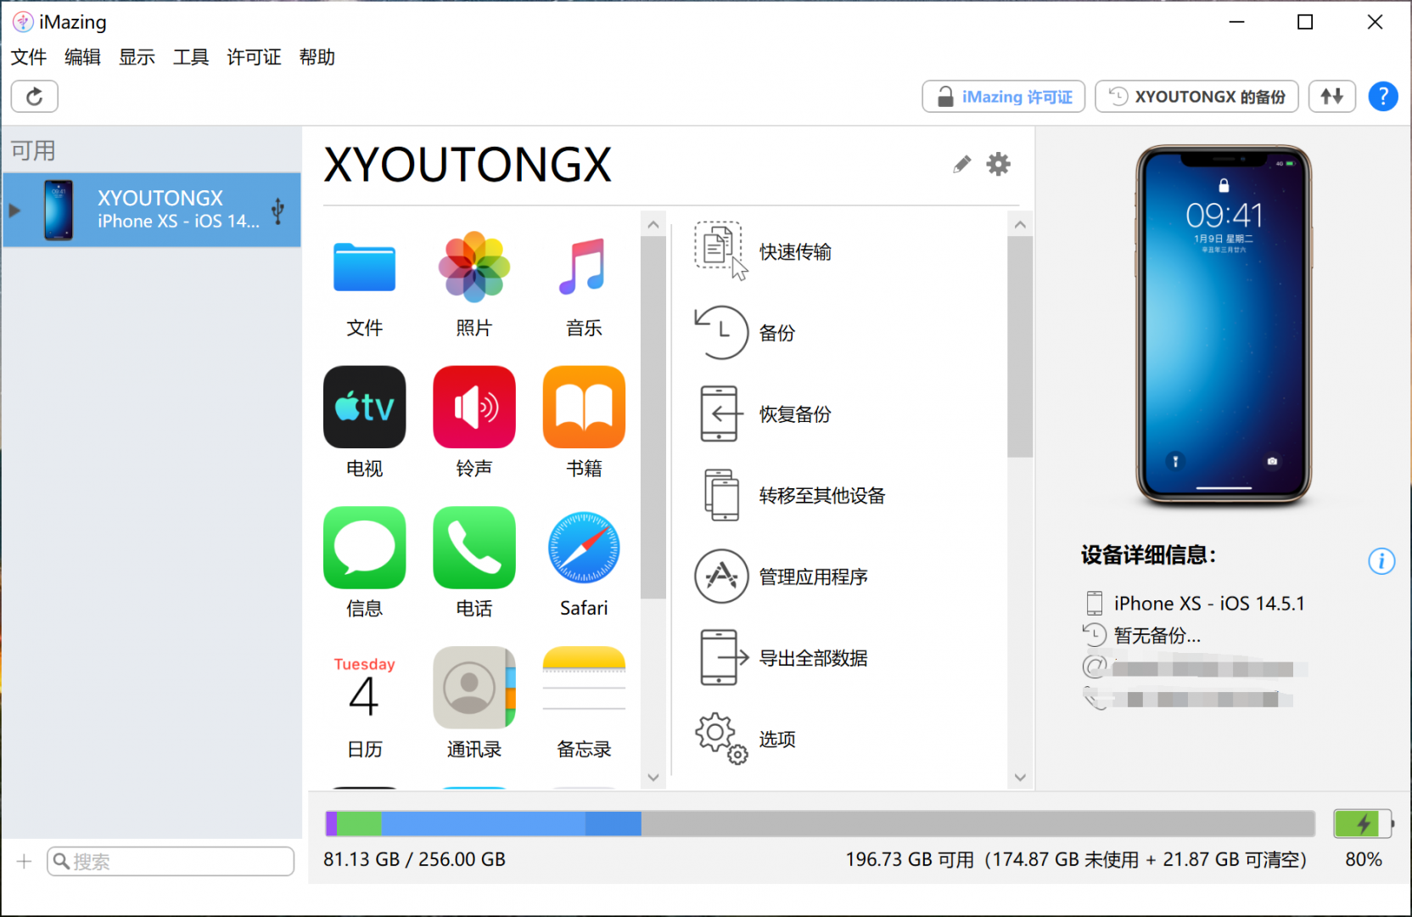Open transfers activity arrows button
The width and height of the screenshot is (1412, 917).
click(1332, 97)
